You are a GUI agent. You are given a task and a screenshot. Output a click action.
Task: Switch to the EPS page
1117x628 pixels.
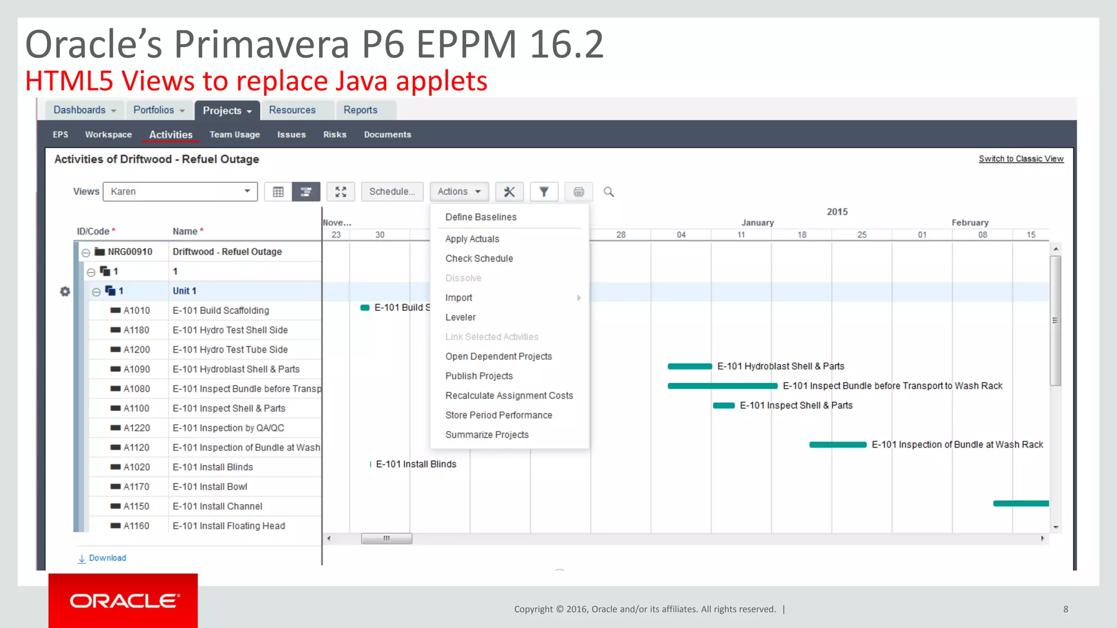[x=61, y=135]
